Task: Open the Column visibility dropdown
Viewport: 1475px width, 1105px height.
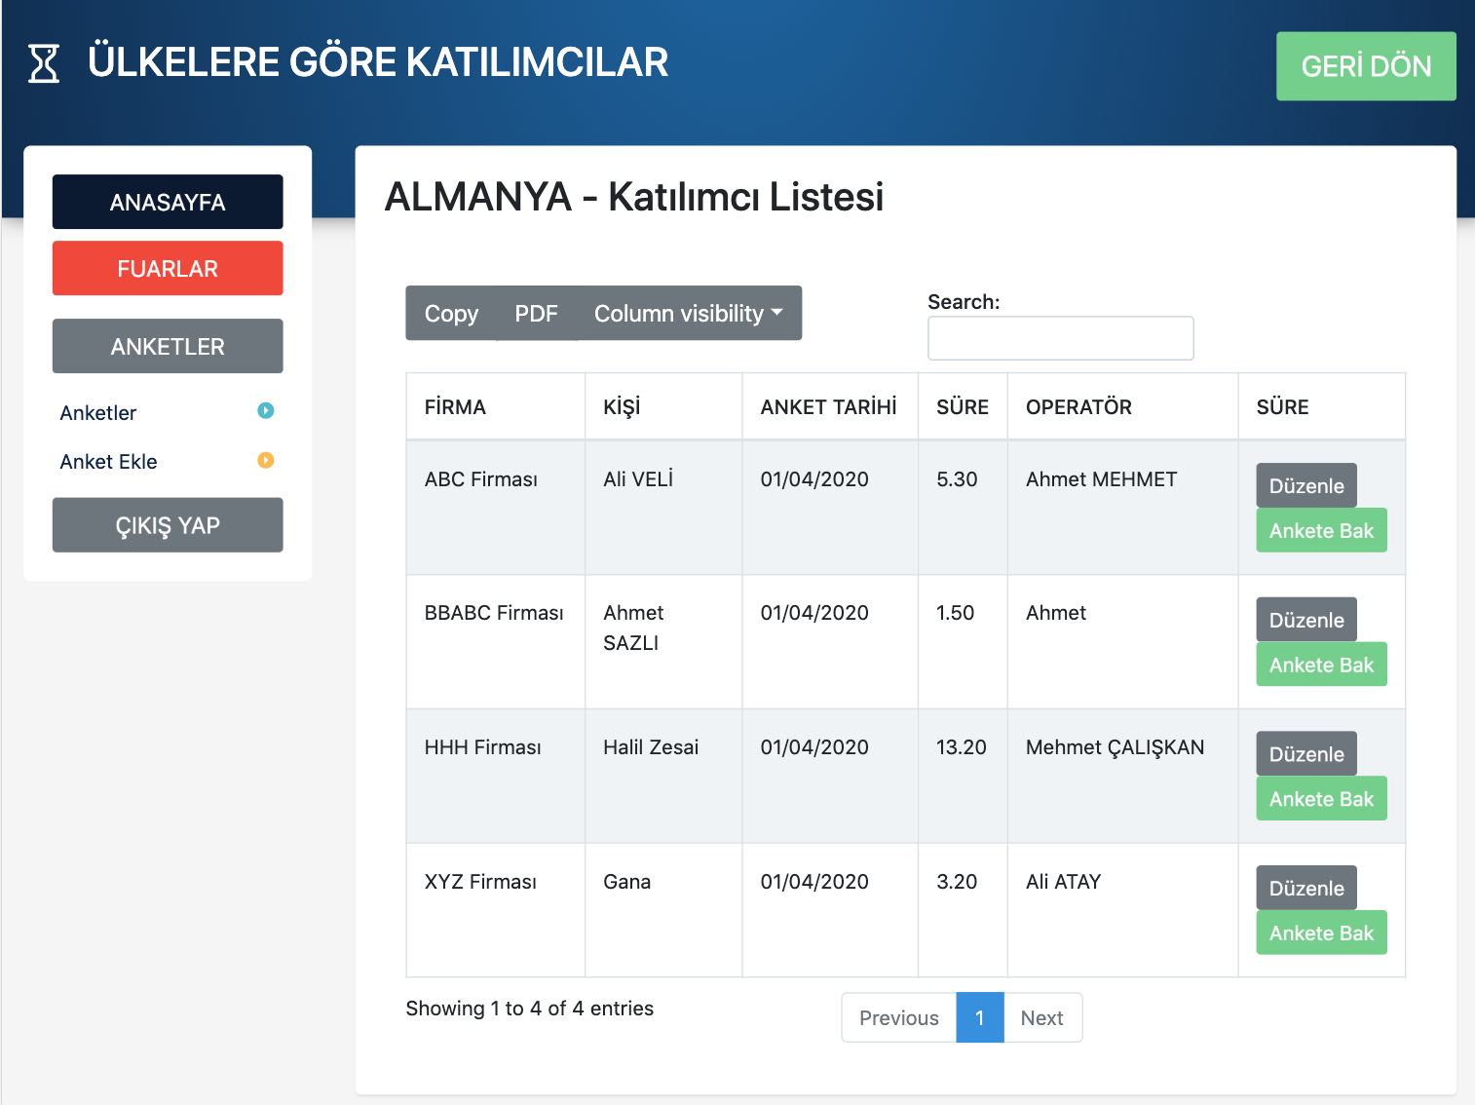Action: pyautogui.click(x=689, y=314)
